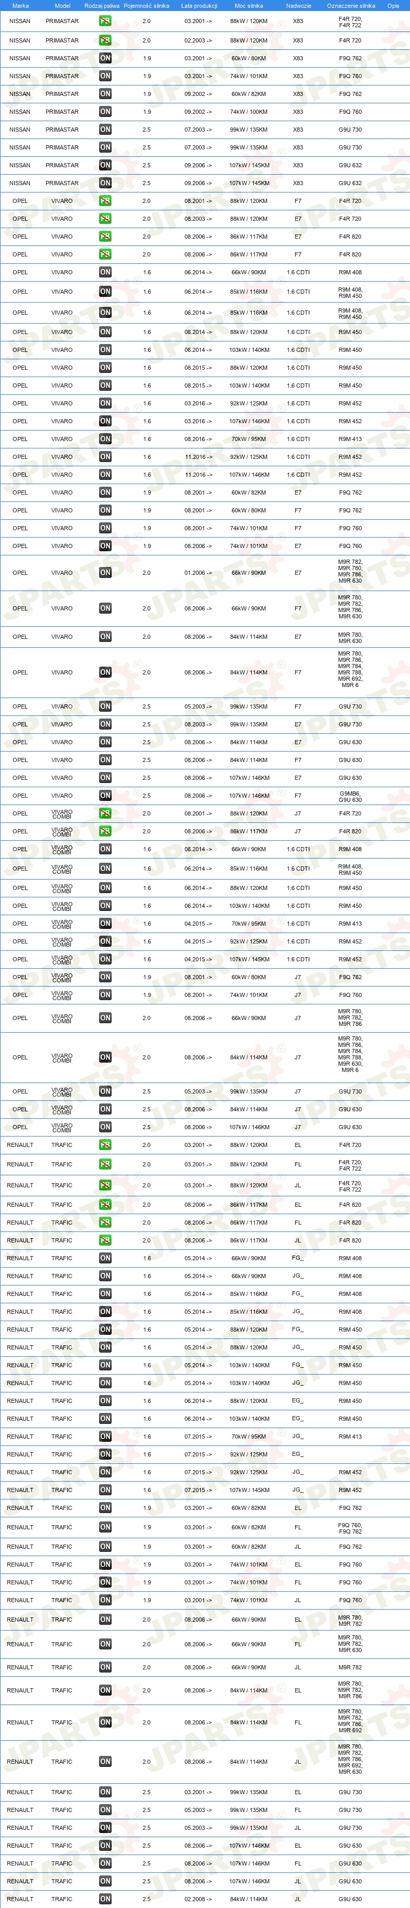Click petrol icon in VIVARO COMBI J7 F4R 820 row
The width and height of the screenshot is (410, 1908).
105,830
